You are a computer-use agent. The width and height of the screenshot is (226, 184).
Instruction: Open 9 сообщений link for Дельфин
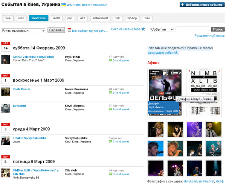click(121, 109)
